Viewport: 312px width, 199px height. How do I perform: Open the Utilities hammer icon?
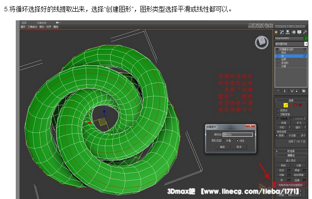click(x=305, y=32)
